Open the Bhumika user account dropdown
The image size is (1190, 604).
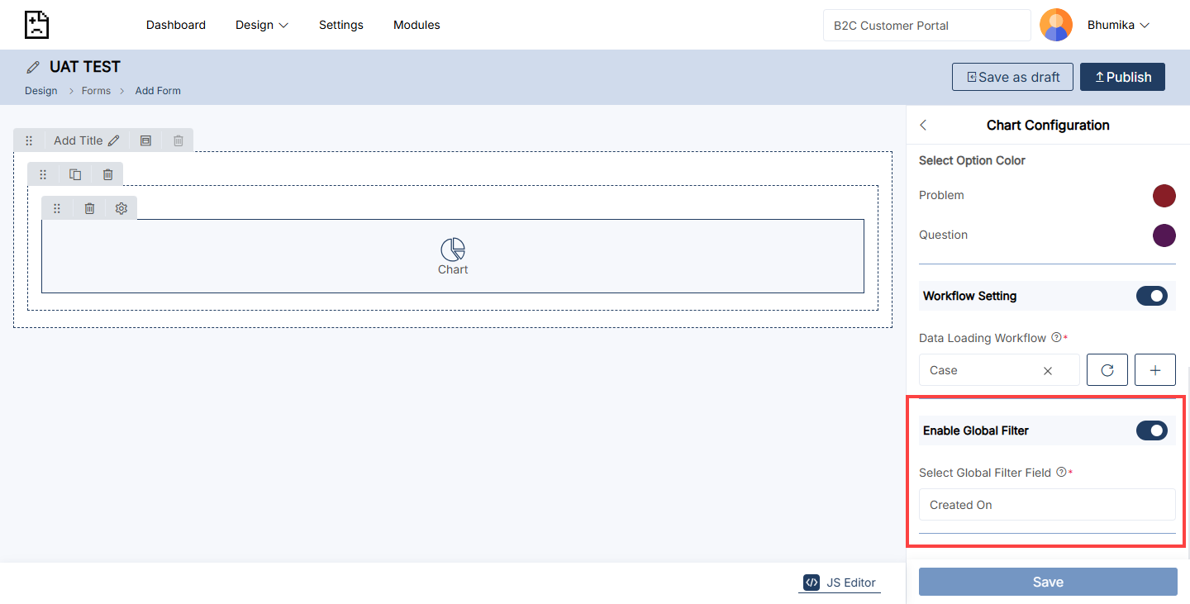1118,25
